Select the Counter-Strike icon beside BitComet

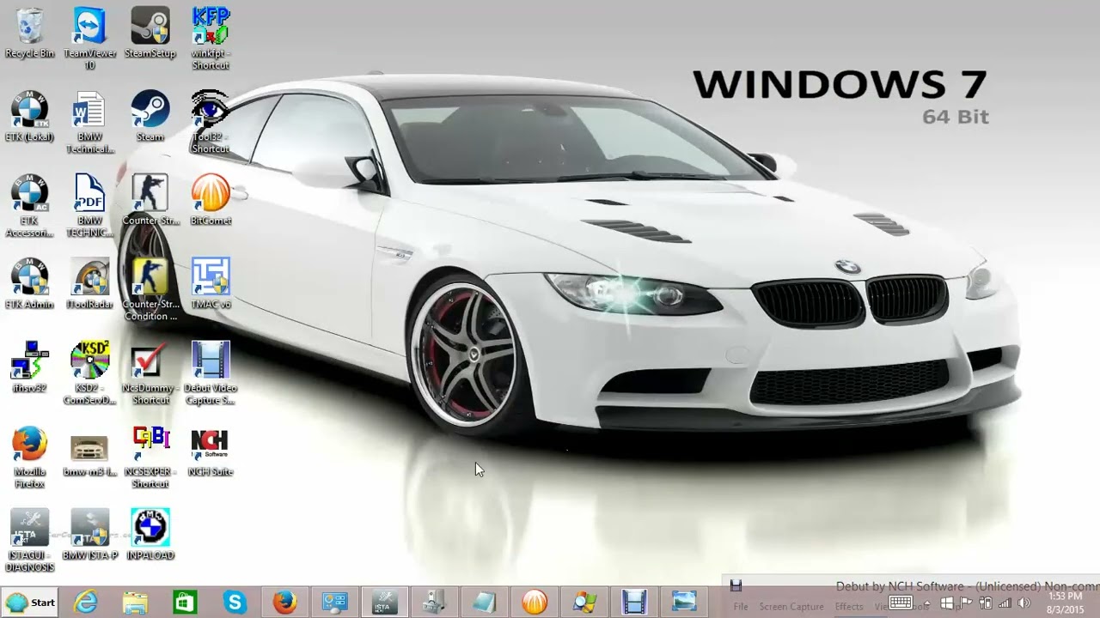150,200
